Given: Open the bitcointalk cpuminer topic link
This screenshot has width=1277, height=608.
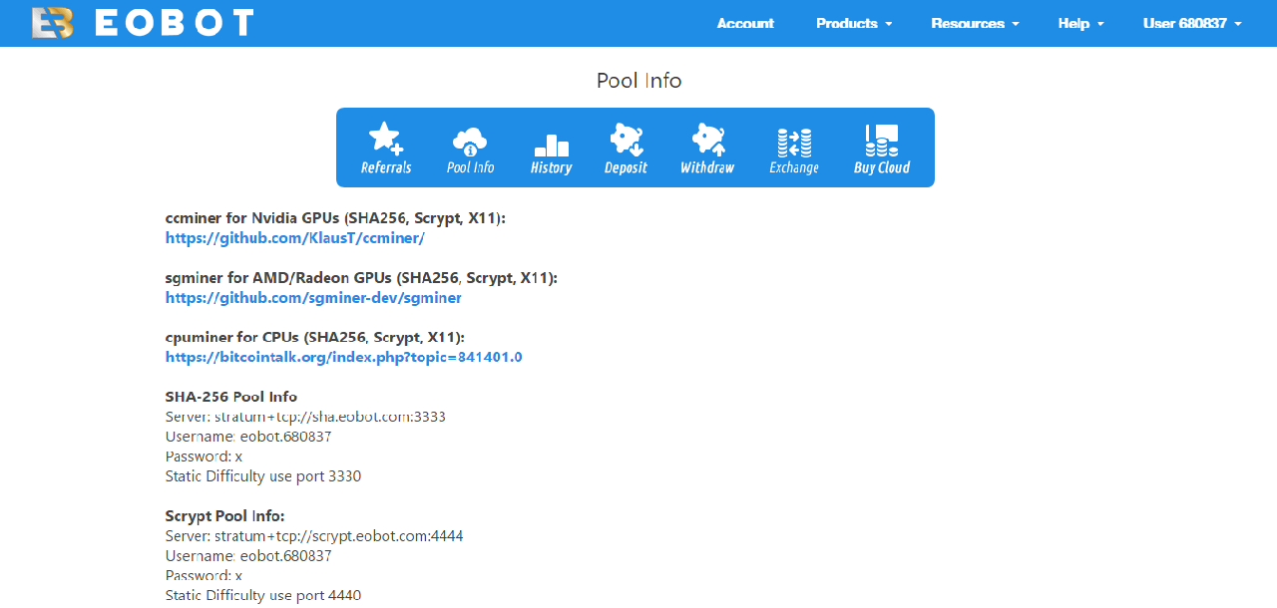Looking at the screenshot, I should coord(344,357).
